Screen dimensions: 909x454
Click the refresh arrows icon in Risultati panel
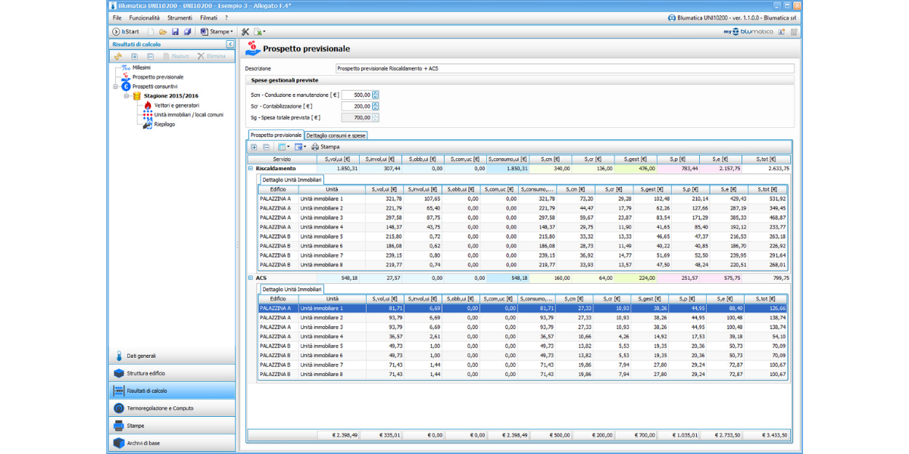(118, 56)
